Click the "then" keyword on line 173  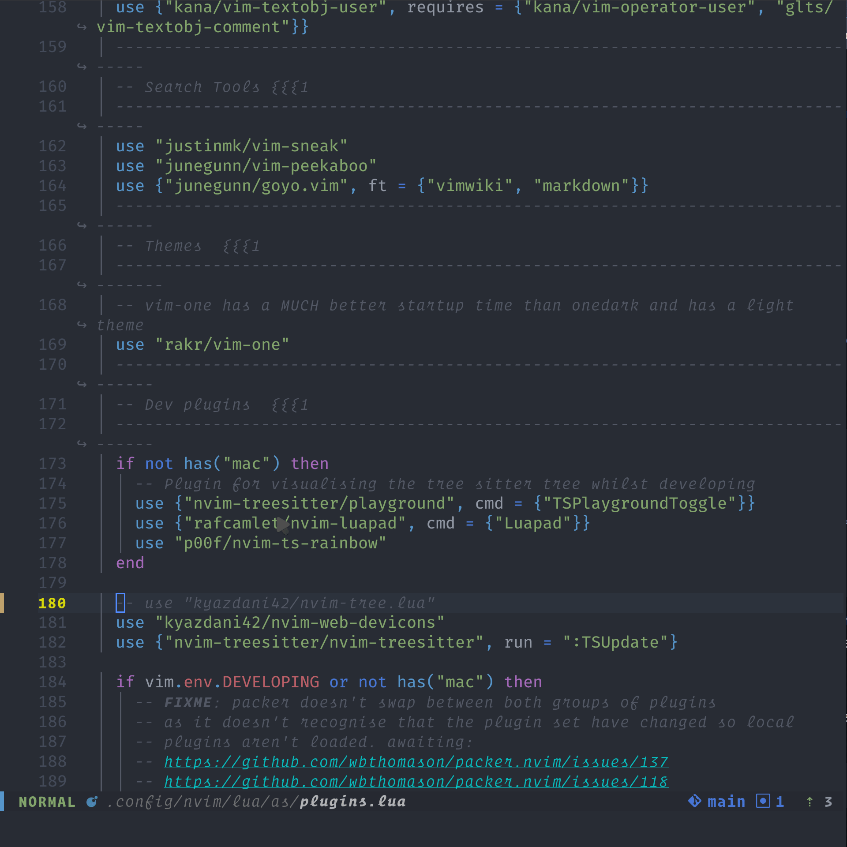coord(310,464)
